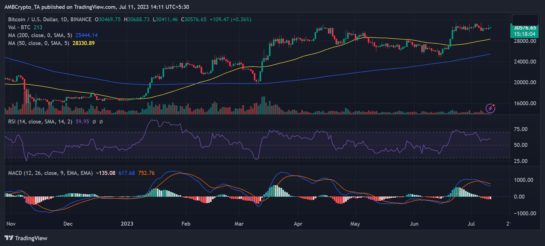
Task: Click the volume value 213
Action: (38, 27)
